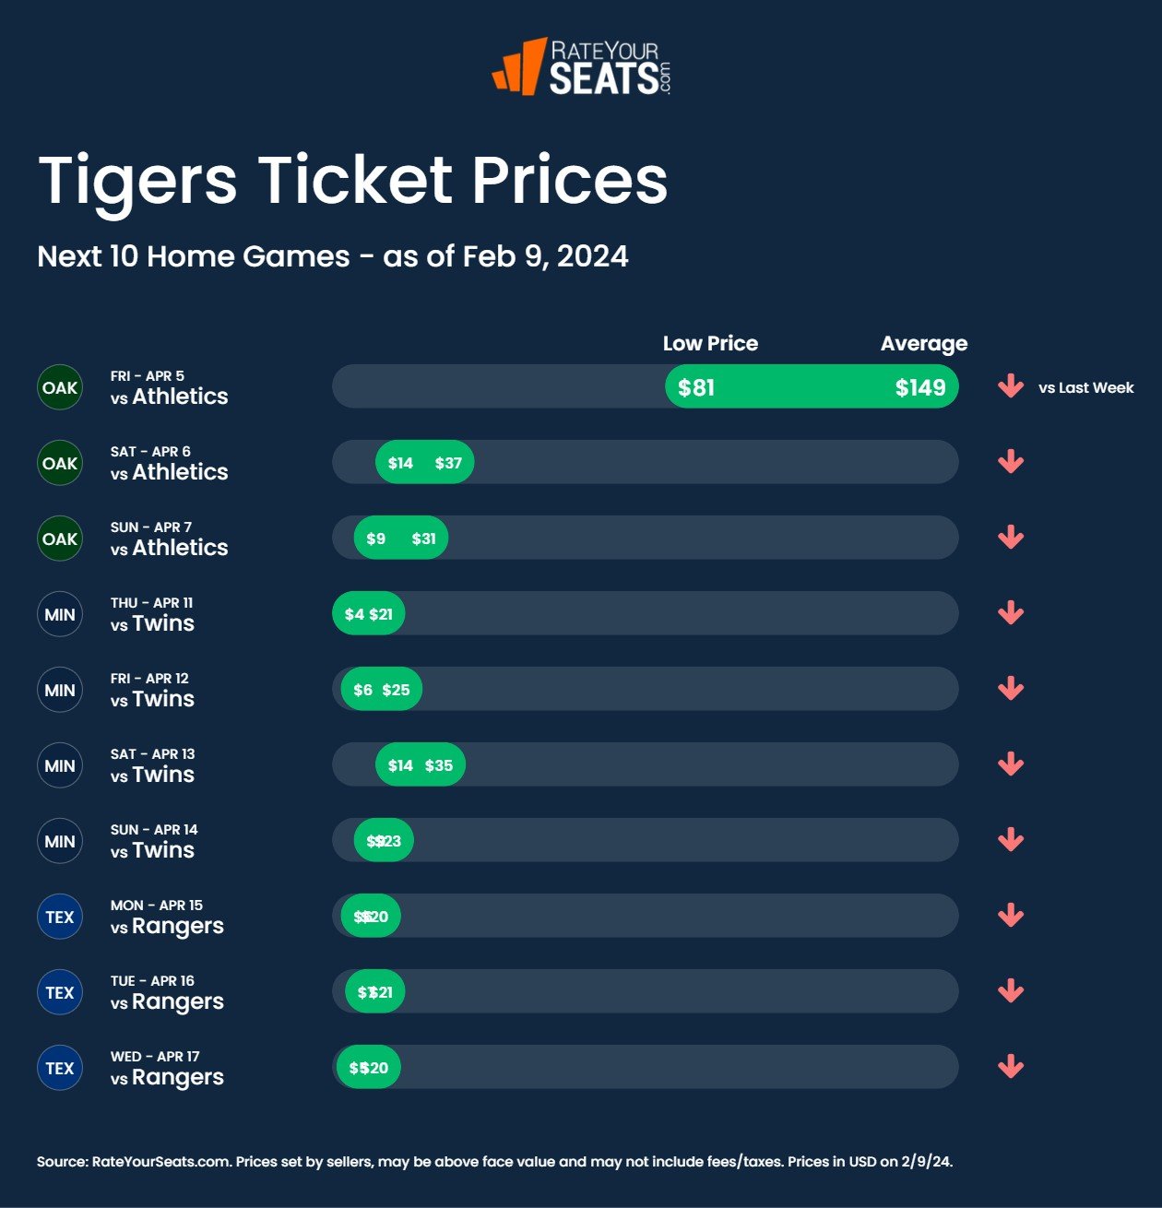Click the down arrow for Sat Apr 6 game
The width and height of the screenshot is (1162, 1208).
tap(1011, 462)
